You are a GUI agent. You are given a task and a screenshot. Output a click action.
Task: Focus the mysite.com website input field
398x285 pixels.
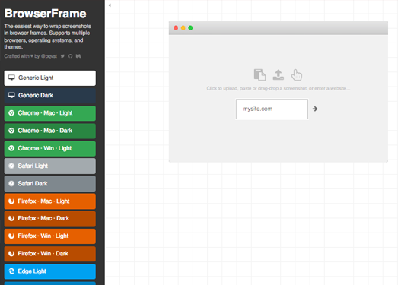[272, 109]
